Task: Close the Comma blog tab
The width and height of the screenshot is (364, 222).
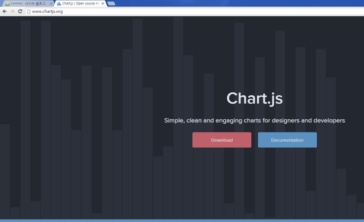Action: click(51, 3)
